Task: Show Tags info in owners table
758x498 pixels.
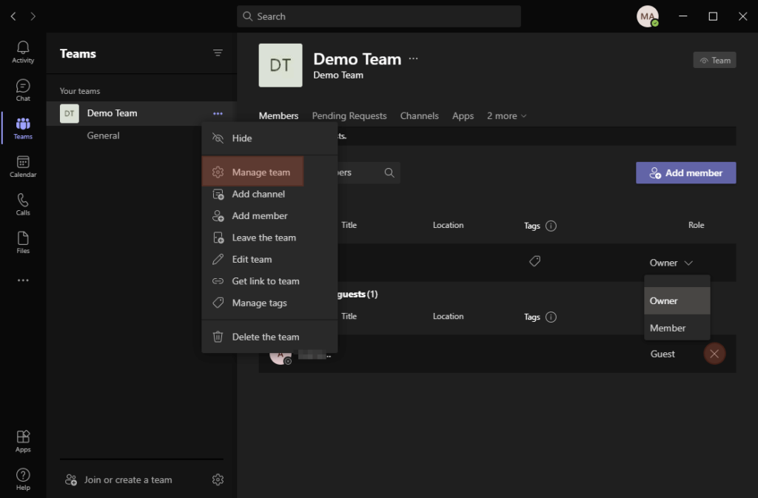Action: (551, 226)
